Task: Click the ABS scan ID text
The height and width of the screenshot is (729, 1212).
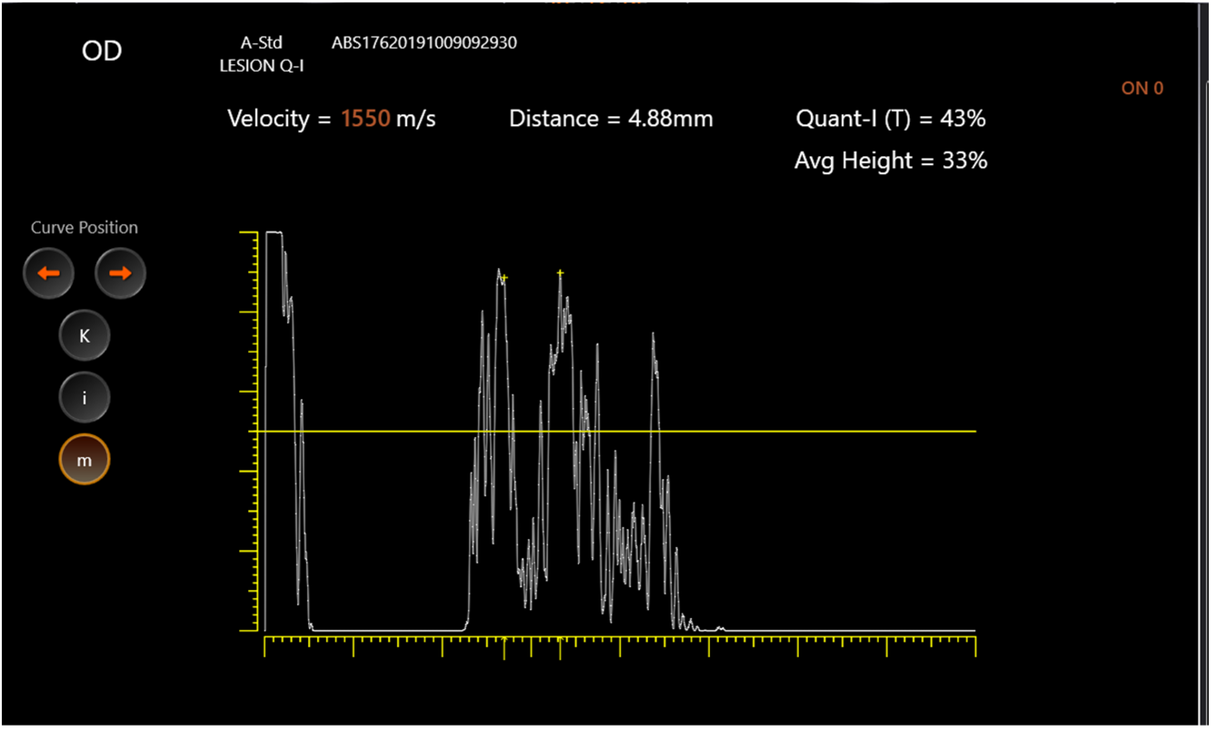Action: (424, 43)
